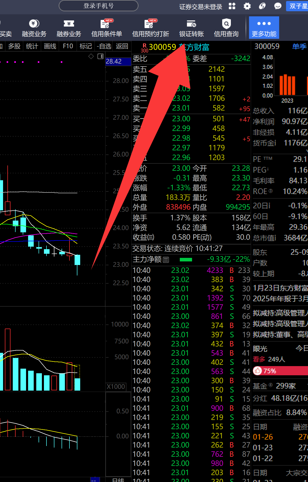Click -自选 remove from watchlist
Image resolution: width=308 pixels, height=482 pixels.
pos(104,46)
